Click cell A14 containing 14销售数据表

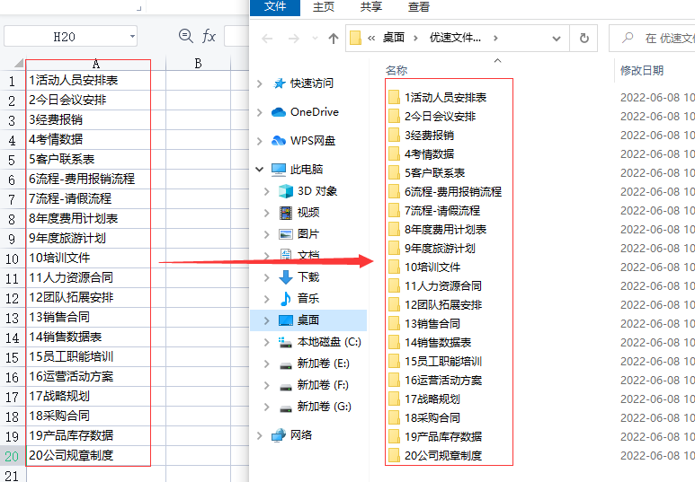(95, 337)
